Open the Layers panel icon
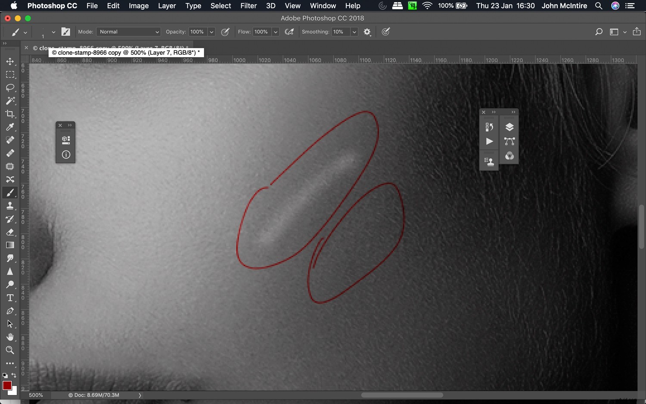This screenshot has width=646, height=404. 509,127
